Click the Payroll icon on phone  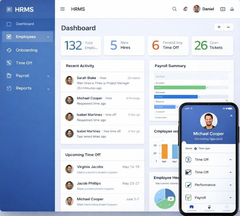(x=188, y=198)
